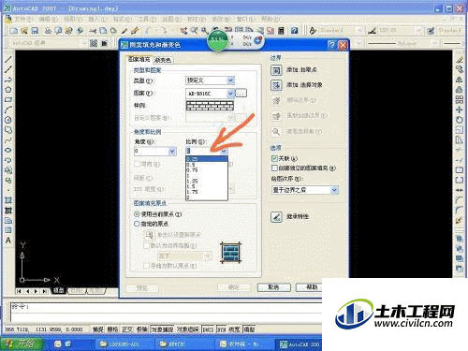Select the Multiline Text A tool
This screenshot has height=351, width=468.
[x=8, y=241]
